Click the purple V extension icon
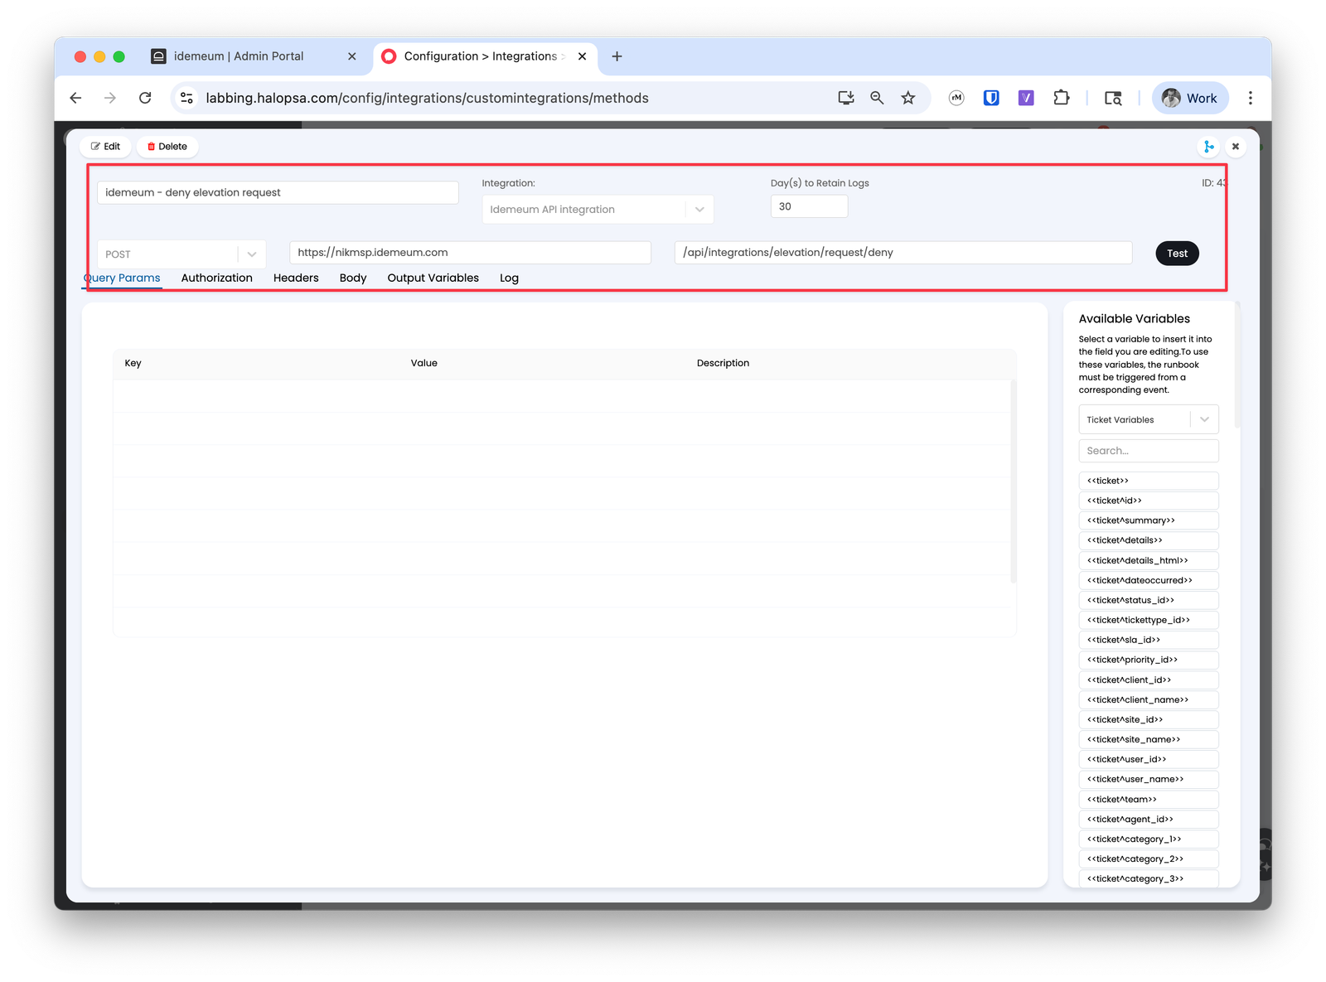Viewport: 1326px width, 982px height. click(1026, 98)
